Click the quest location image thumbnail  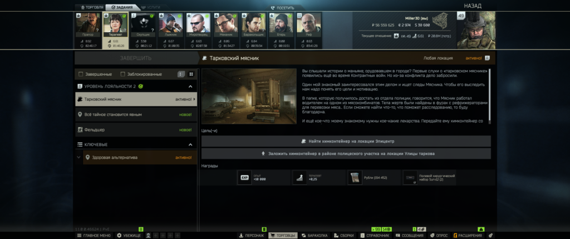[249, 96]
